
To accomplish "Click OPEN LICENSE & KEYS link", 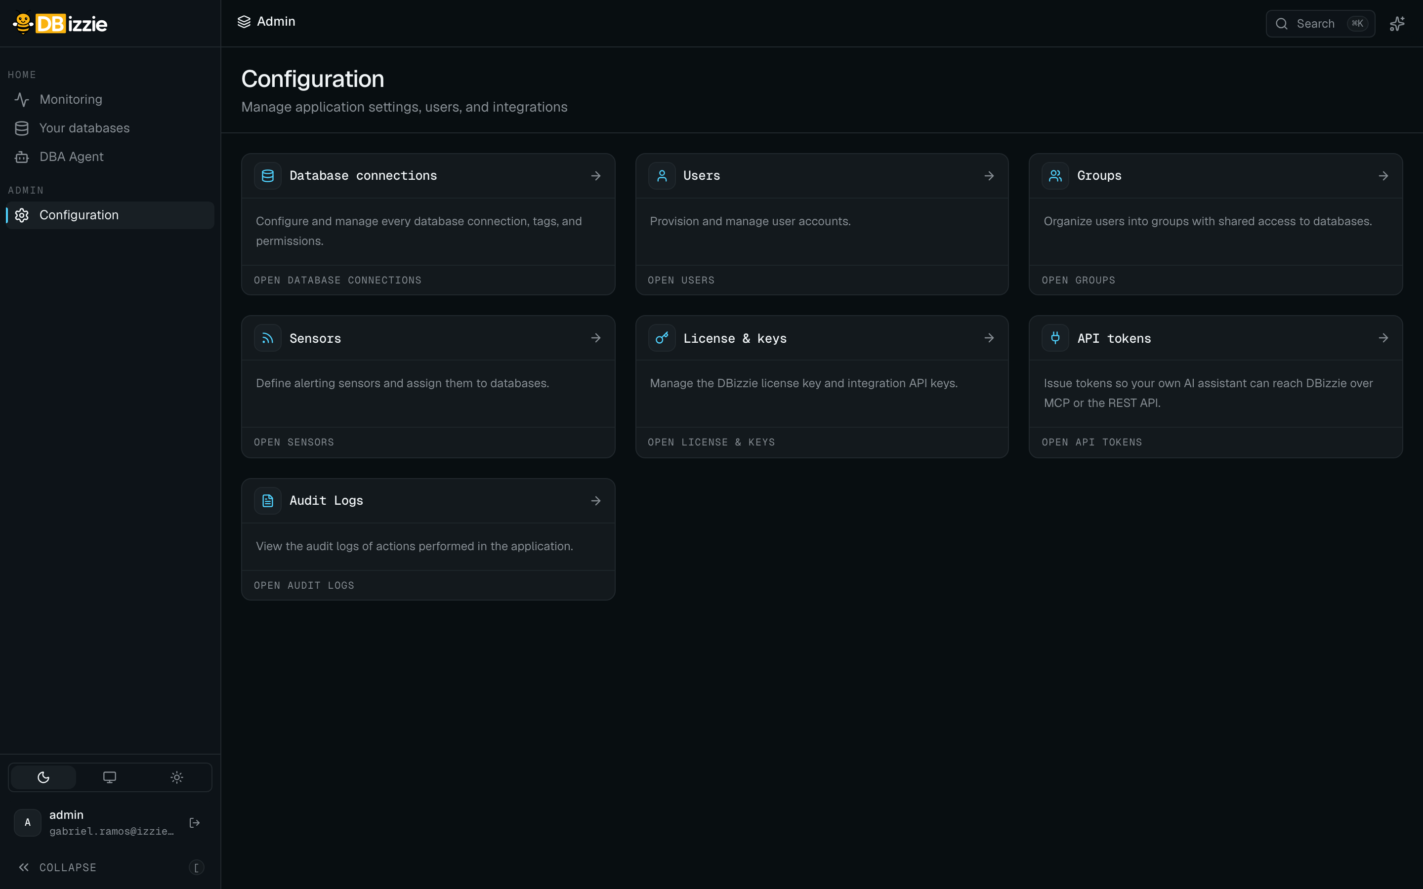I will 711,442.
